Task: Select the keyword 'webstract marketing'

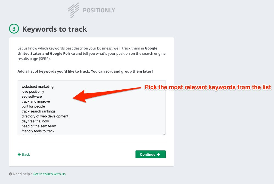Action: [38, 86]
